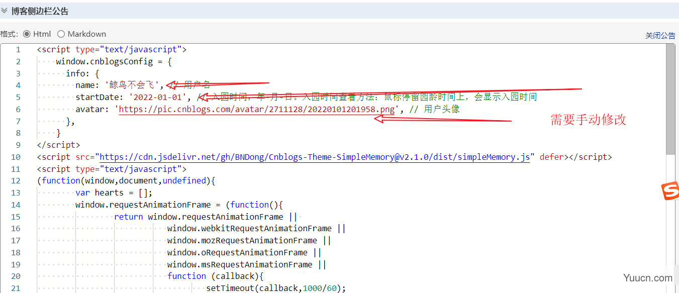Collapse the 博客侧边栏公告 section chevron
This screenshot has height=293, width=679.
pyautogui.click(x=4, y=11)
